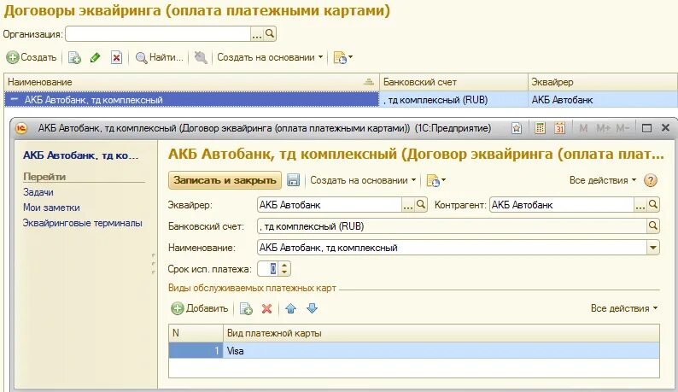The image size is (678, 392).
Task: Open Все действия menu in form toolbar
Action: [x=603, y=180]
